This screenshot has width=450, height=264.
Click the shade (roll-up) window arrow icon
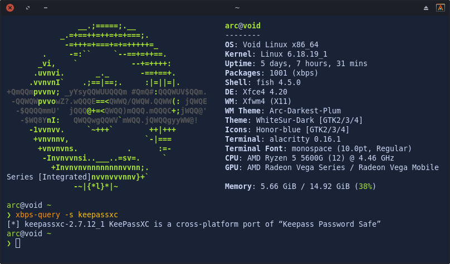point(426,7)
